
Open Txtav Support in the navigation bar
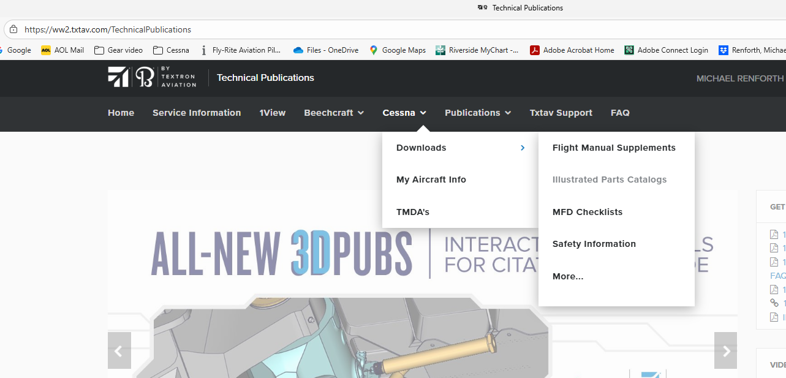click(x=561, y=113)
